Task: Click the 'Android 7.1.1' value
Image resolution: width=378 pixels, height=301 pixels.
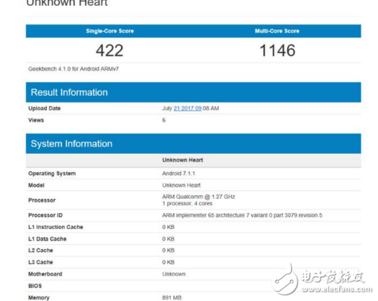Action: [179, 174]
